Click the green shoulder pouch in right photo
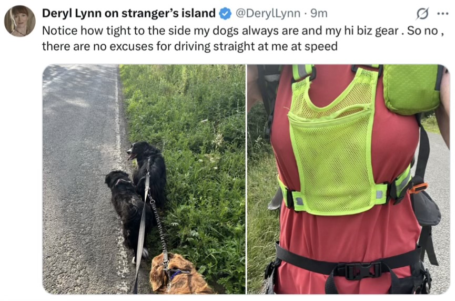The image size is (455, 301). (x=412, y=89)
